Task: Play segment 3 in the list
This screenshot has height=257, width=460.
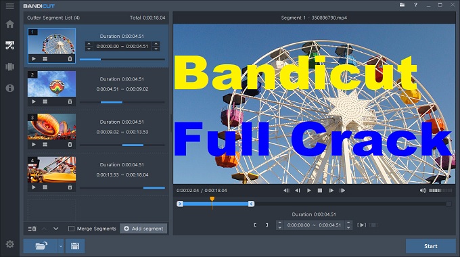Action: 34,144
